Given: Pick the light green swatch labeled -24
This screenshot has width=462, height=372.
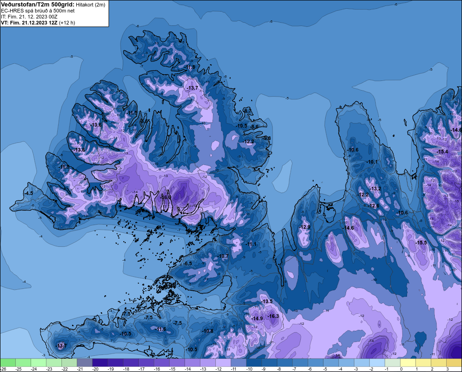Looking at the screenshot, I should [x=38, y=363].
